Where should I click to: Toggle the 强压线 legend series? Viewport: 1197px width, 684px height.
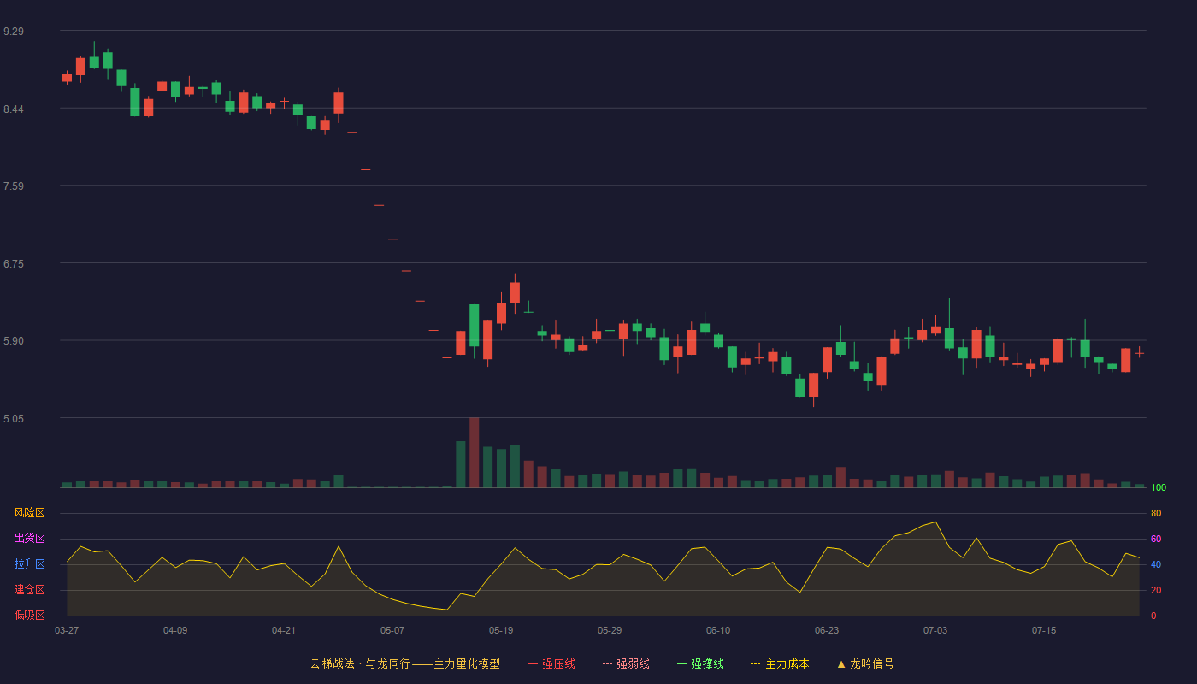[551, 663]
